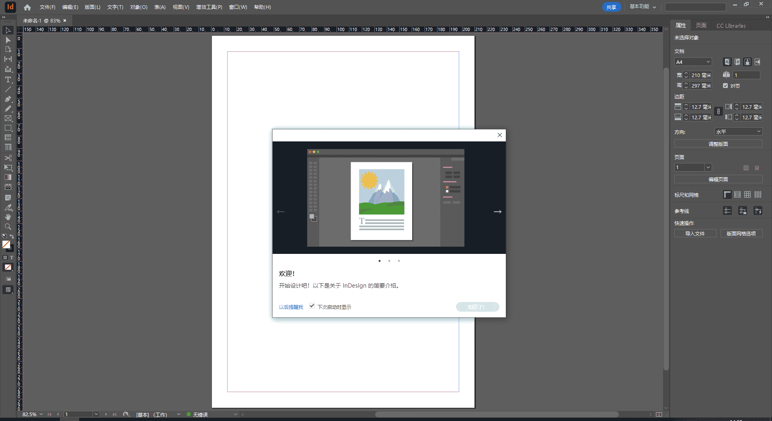
Task: Switch to the CC Libraries tab
Action: pos(731,26)
